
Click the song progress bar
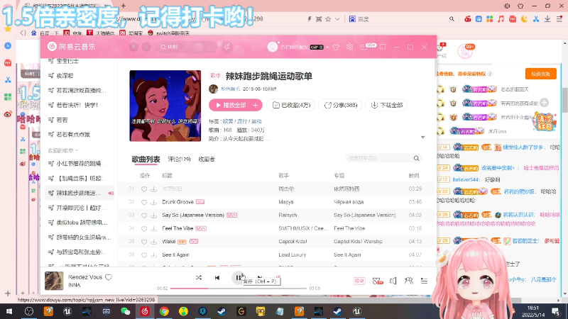[x=238, y=289]
